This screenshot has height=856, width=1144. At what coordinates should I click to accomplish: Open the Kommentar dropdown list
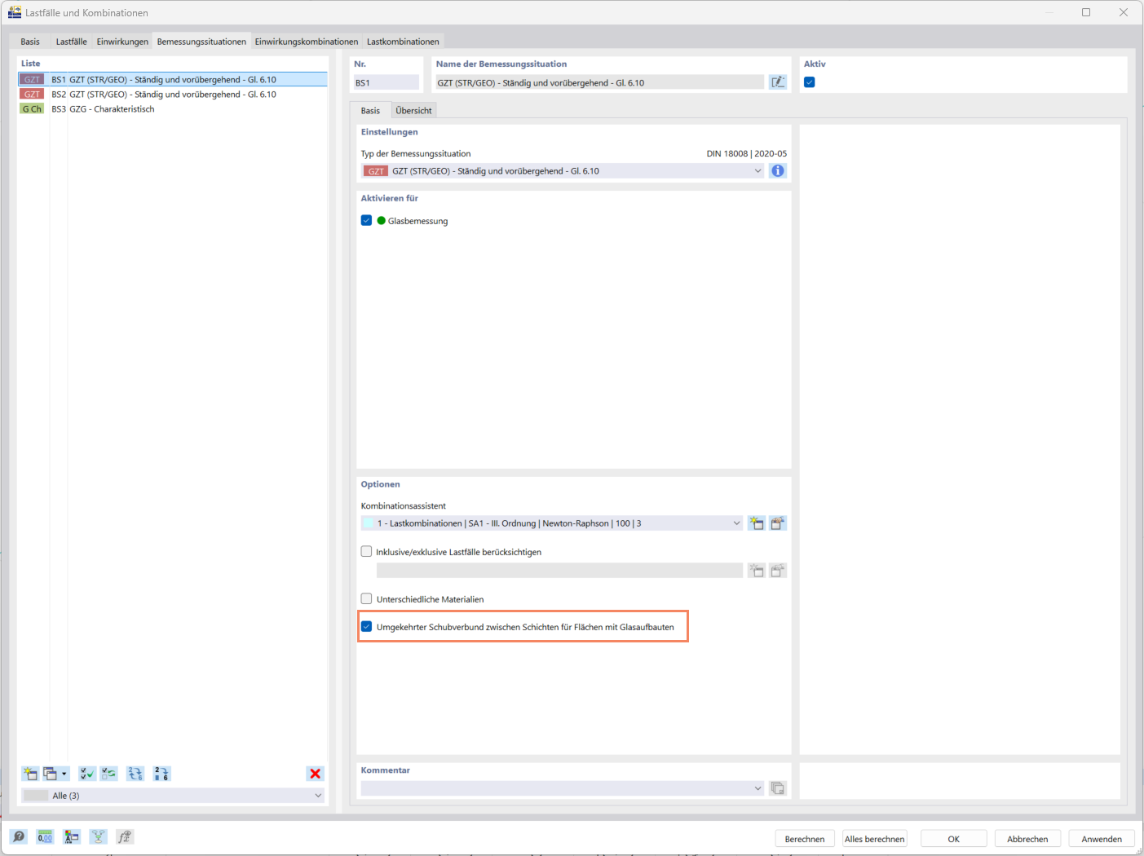[757, 788]
